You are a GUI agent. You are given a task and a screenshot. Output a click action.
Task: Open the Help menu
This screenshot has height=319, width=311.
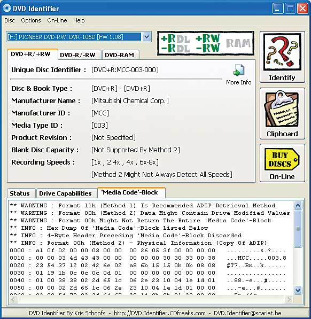[x=79, y=20]
